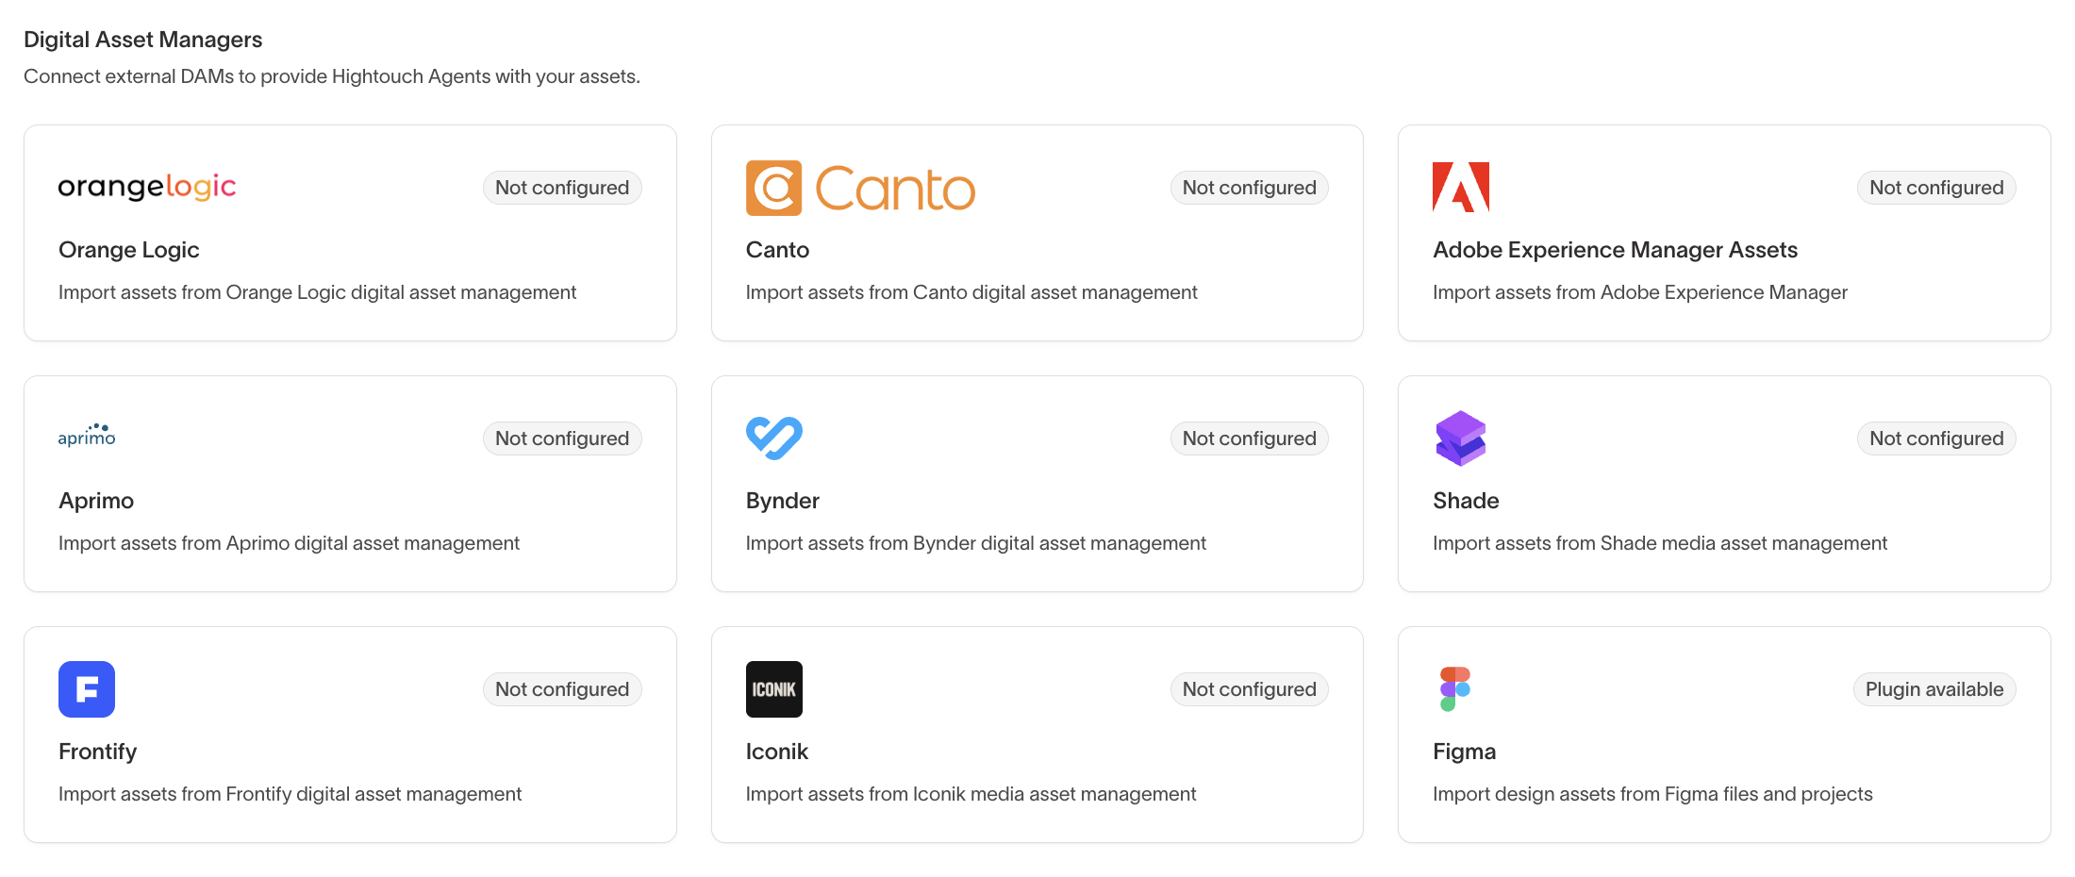Click Not configured badge on Canto card

pyautogui.click(x=1250, y=188)
